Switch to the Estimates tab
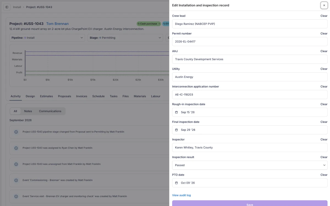 point(46,96)
